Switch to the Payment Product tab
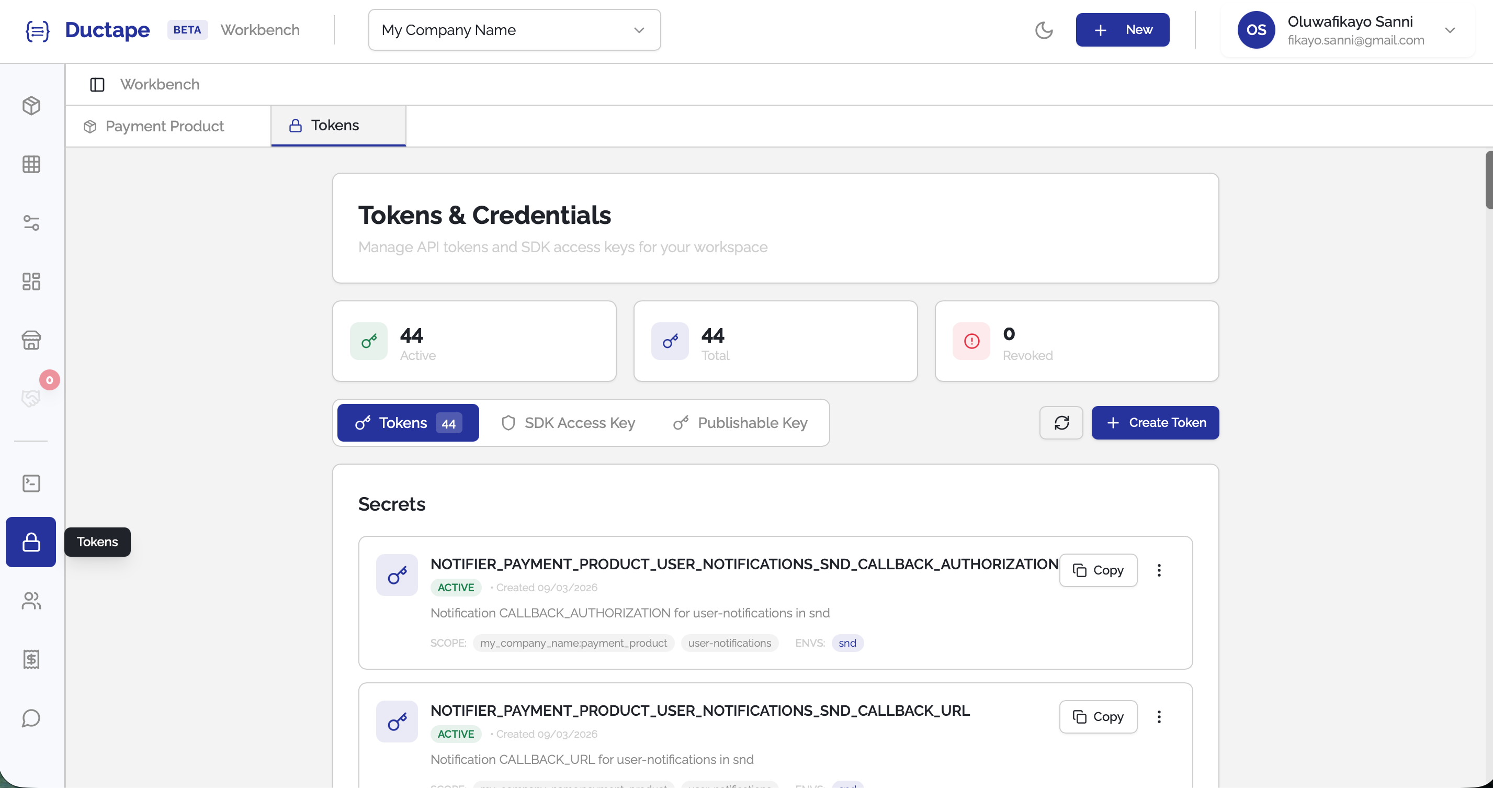The height and width of the screenshot is (788, 1493). (164, 126)
